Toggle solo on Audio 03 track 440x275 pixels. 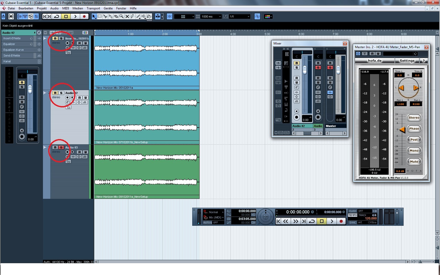point(61,147)
